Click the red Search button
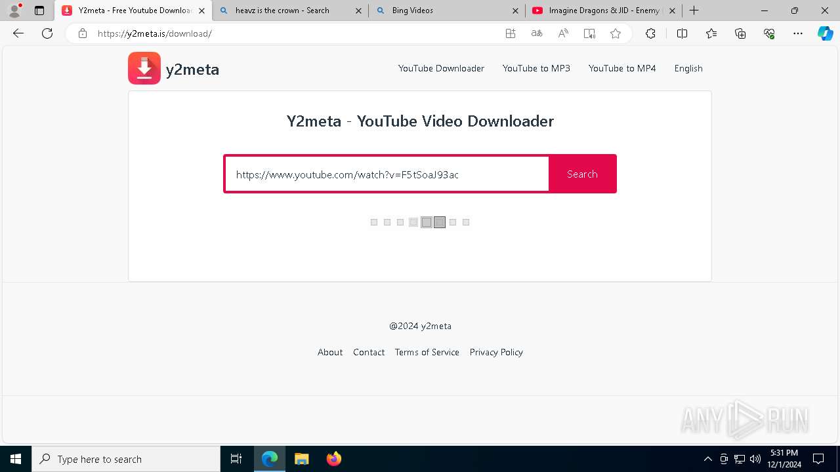The image size is (840, 472). pyautogui.click(x=582, y=174)
